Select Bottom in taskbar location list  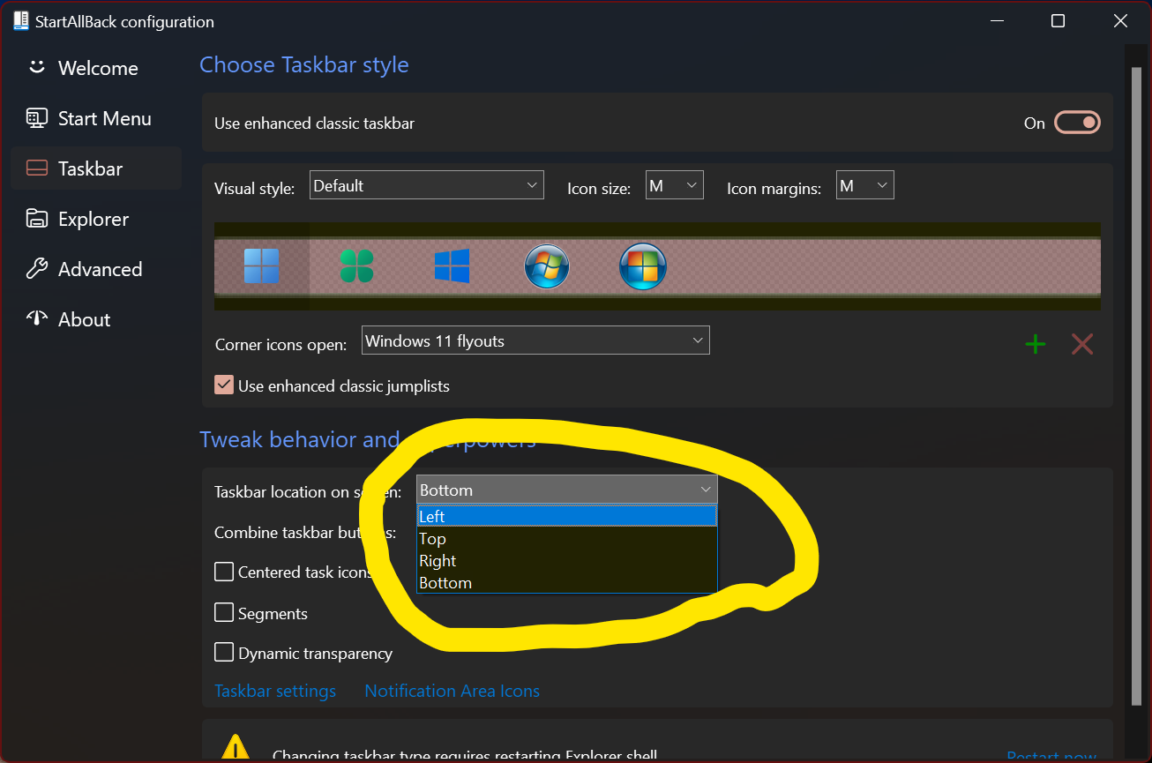pos(567,582)
